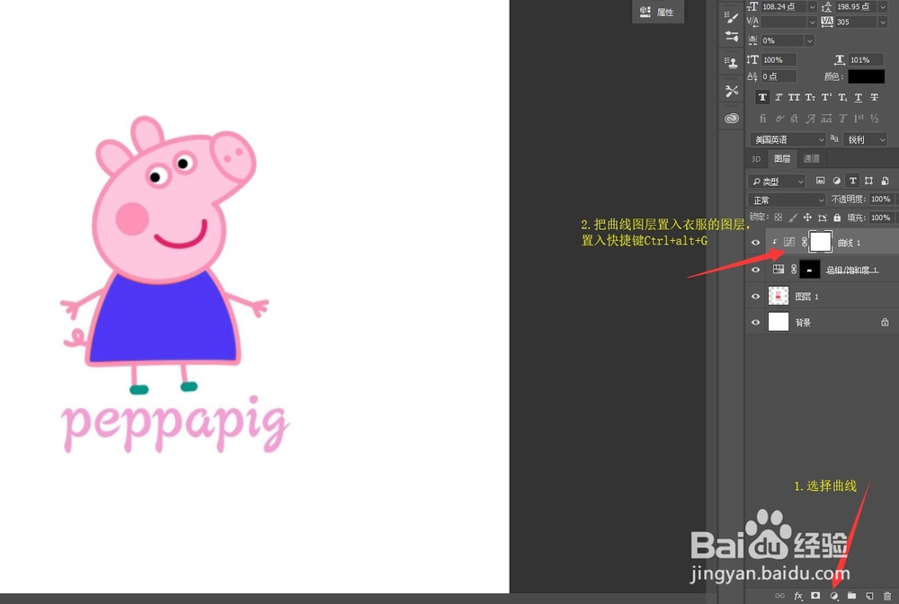
Task: Hide the 曲线 1 layer
Action: click(x=756, y=243)
